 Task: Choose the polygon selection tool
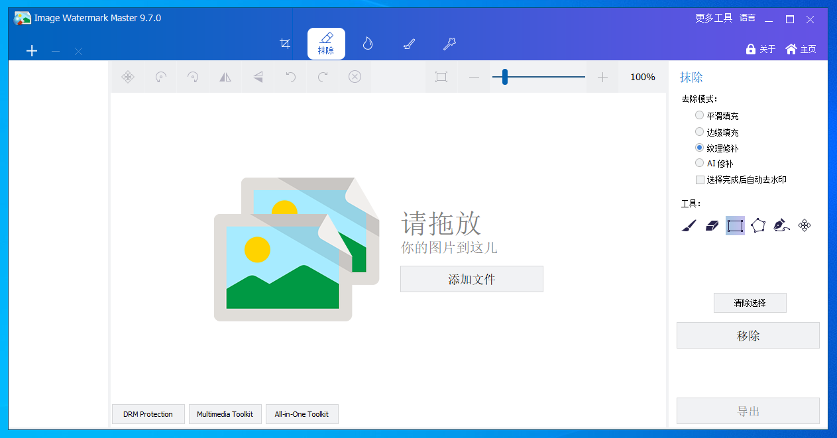(758, 226)
